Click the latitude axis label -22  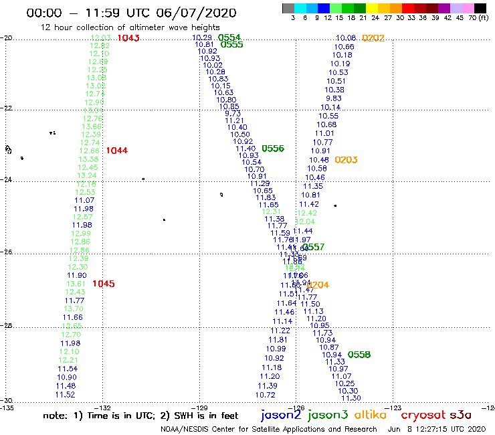tap(6, 108)
